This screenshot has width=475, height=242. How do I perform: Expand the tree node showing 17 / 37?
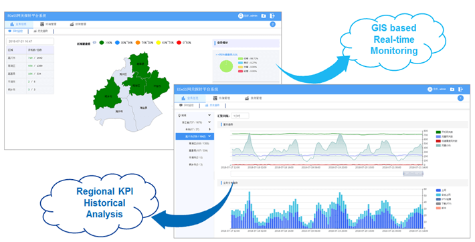209,129
